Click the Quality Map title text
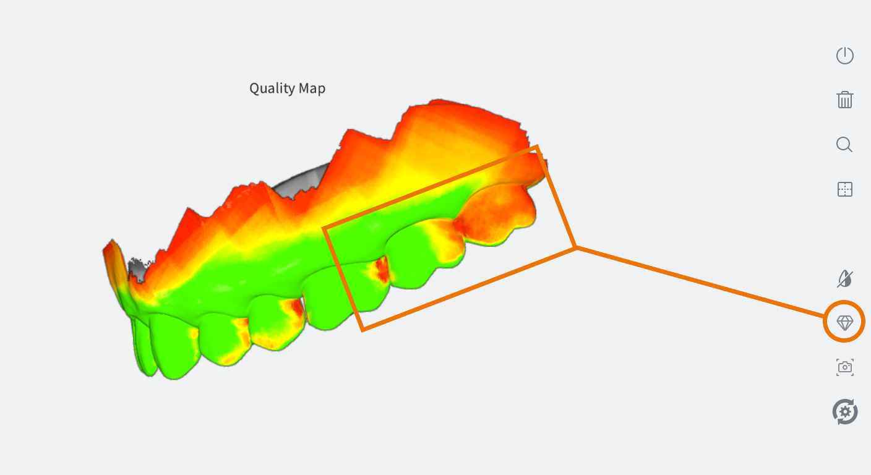Viewport: 871px width, 475px height. click(x=287, y=88)
